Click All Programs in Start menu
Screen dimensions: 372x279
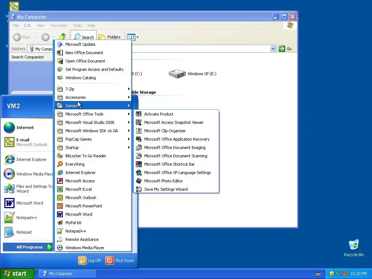(x=28, y=247)
